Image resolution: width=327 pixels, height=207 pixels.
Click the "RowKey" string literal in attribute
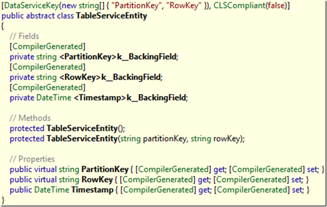click(x=184, y=6)
